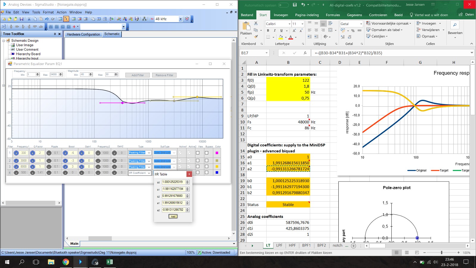Open the Formules ribbon tab

[x=333, y=15]
